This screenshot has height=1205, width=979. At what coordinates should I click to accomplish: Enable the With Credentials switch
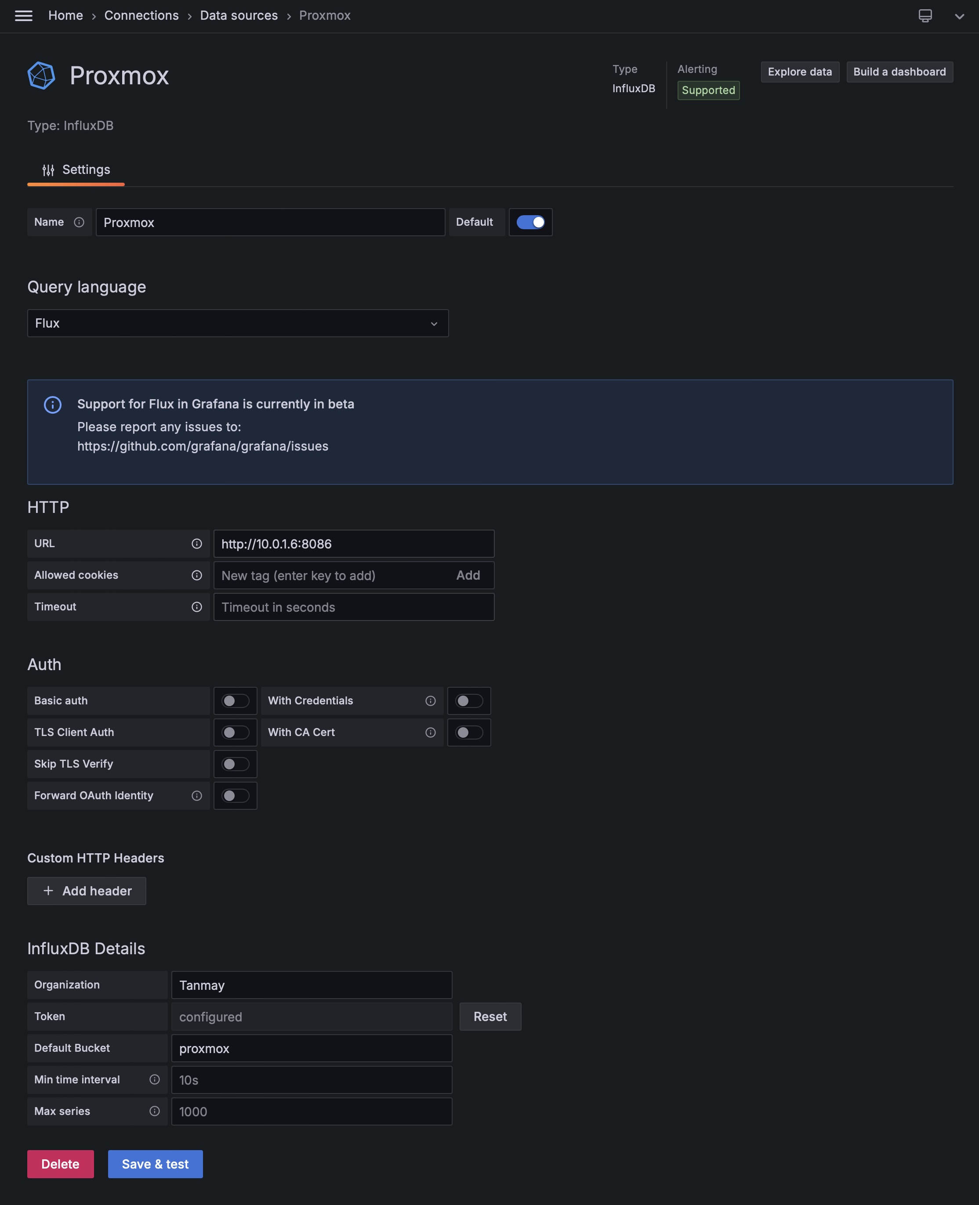point(469,700)
